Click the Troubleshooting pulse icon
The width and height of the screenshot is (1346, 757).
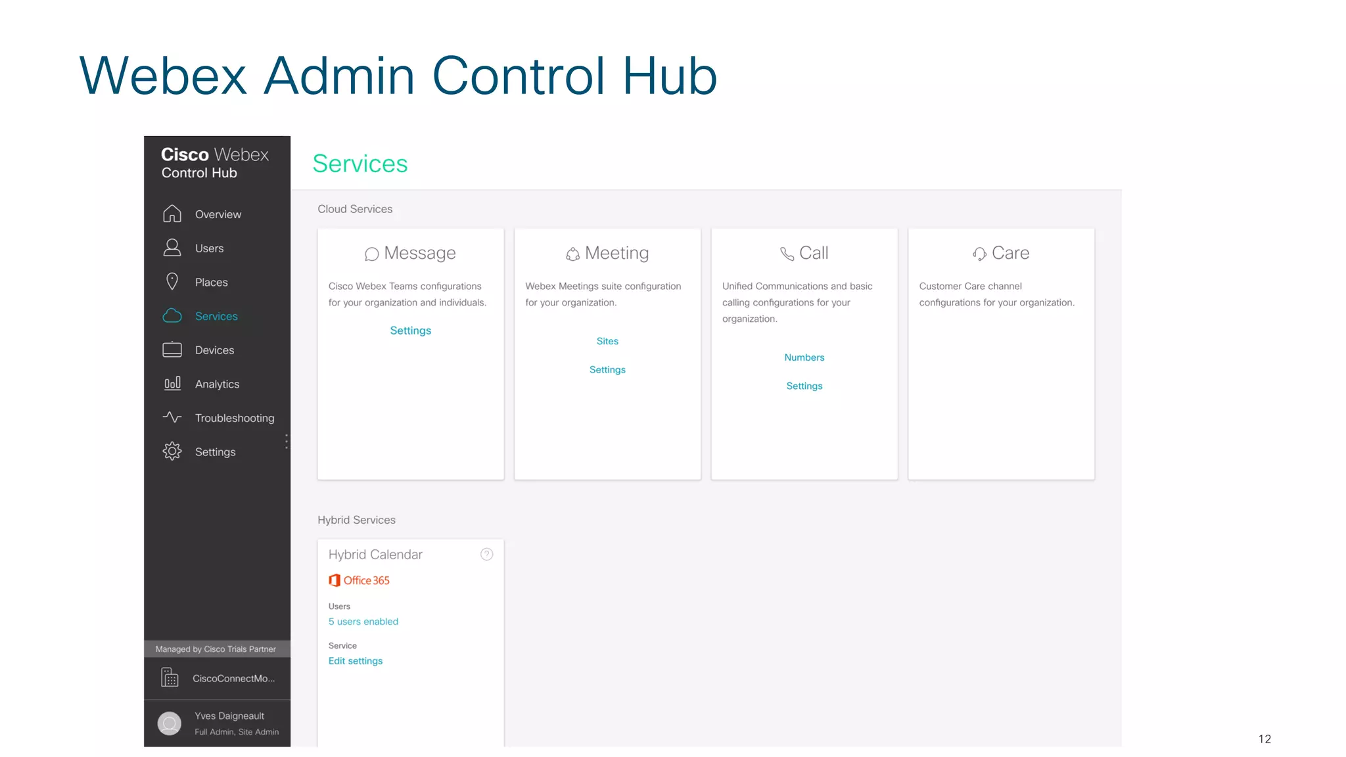point(172,417)
